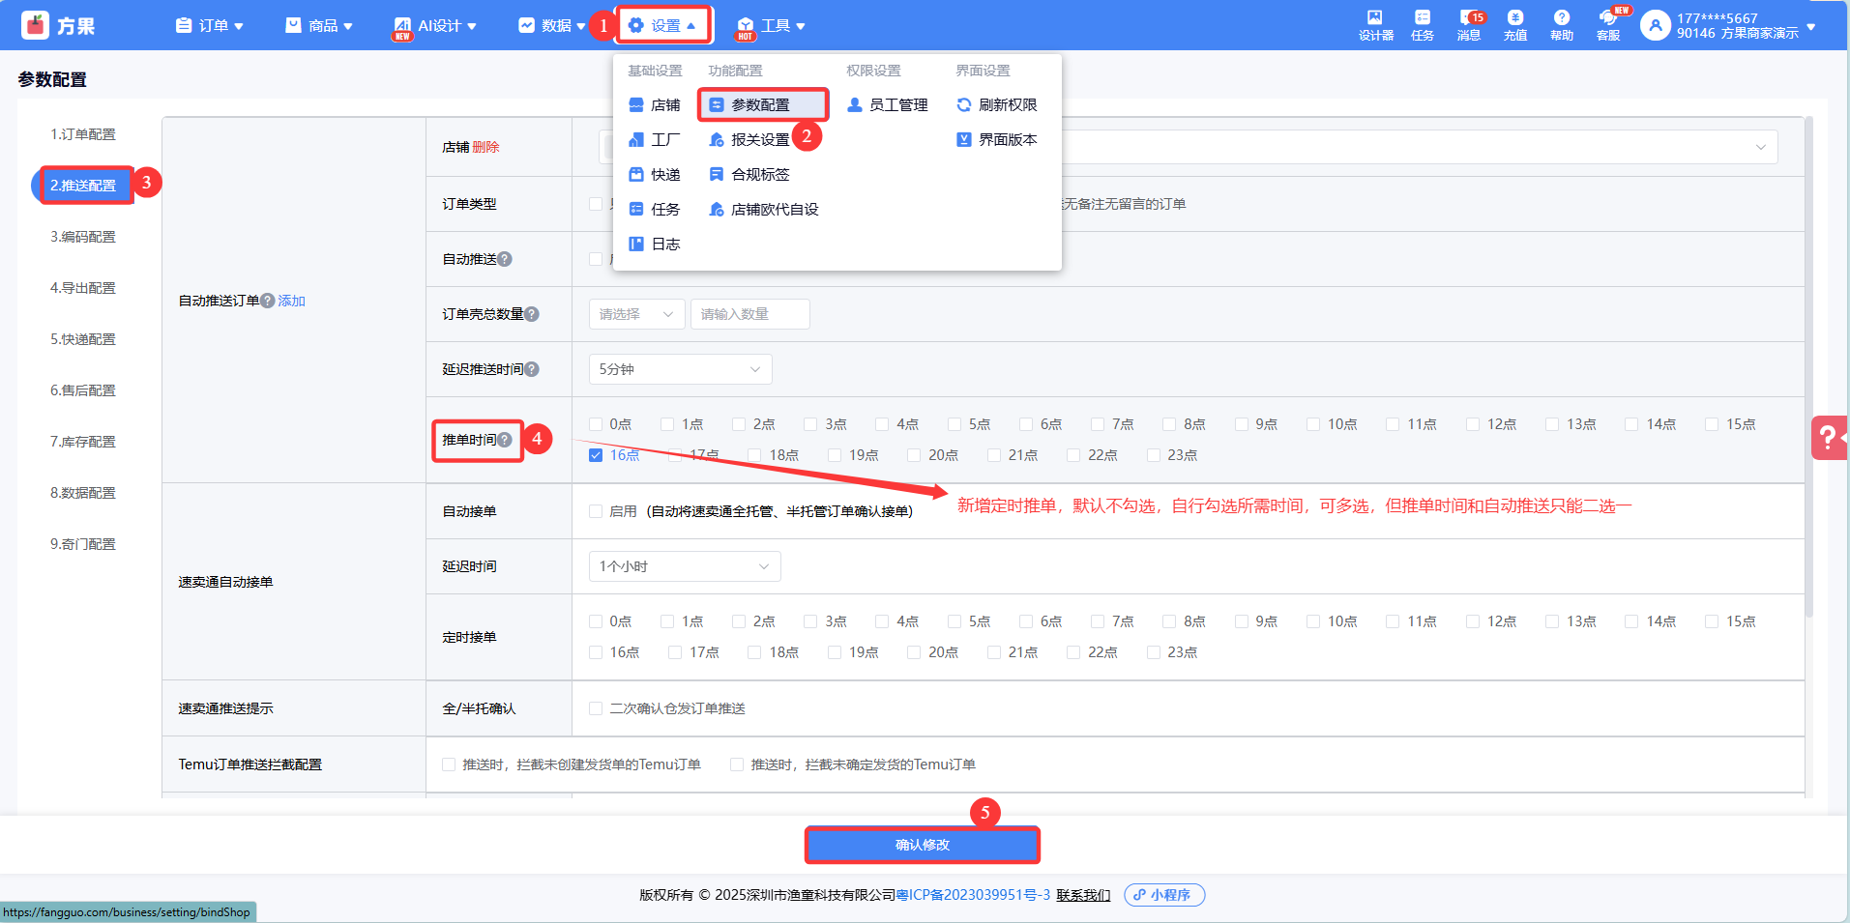1850x923 pixels.
Task: Check 二次确认仓发订单推送 checkbox
Action: [x=596, y=708]
